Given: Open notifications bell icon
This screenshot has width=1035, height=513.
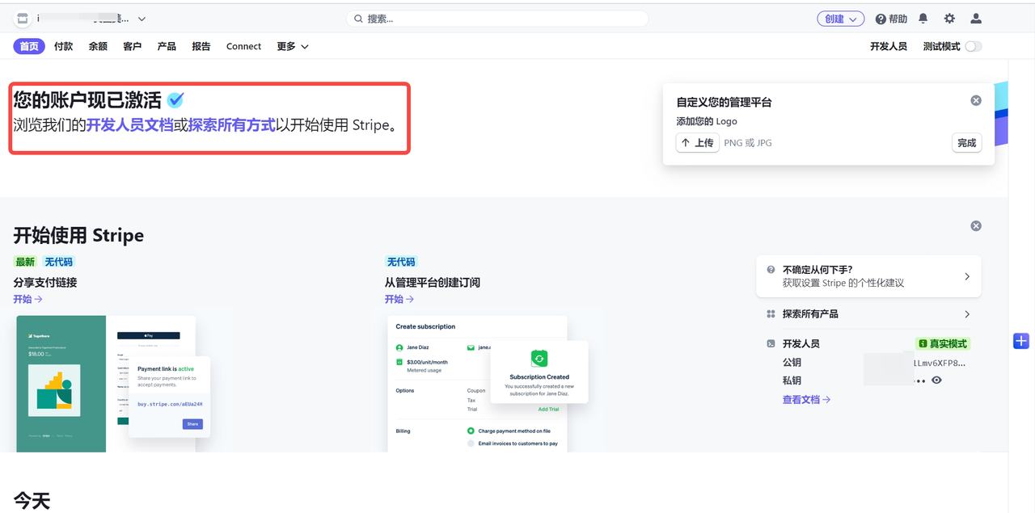Looking at the screenshot, I should tap(923, 19).
